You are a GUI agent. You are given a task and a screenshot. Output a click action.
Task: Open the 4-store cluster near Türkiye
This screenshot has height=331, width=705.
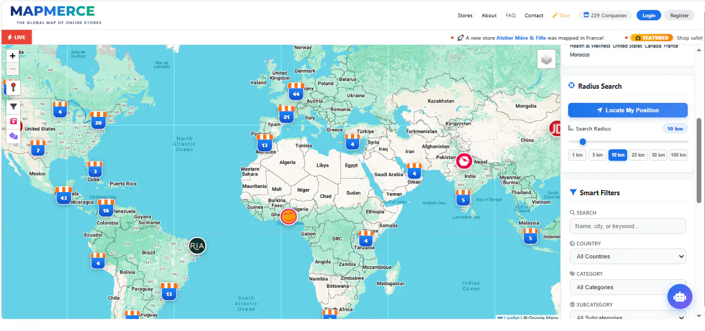352,141
